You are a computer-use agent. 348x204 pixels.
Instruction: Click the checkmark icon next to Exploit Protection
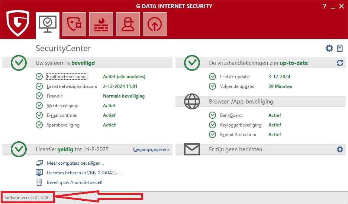212,134
